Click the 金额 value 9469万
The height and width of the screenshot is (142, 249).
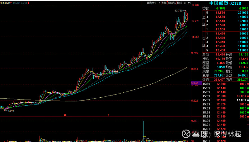(x=243, y=76)
